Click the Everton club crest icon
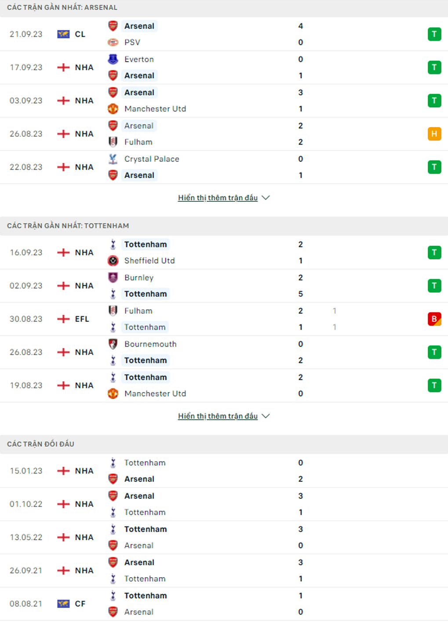The height and width of the screenshot is (622, 448). tap(113, 59)
